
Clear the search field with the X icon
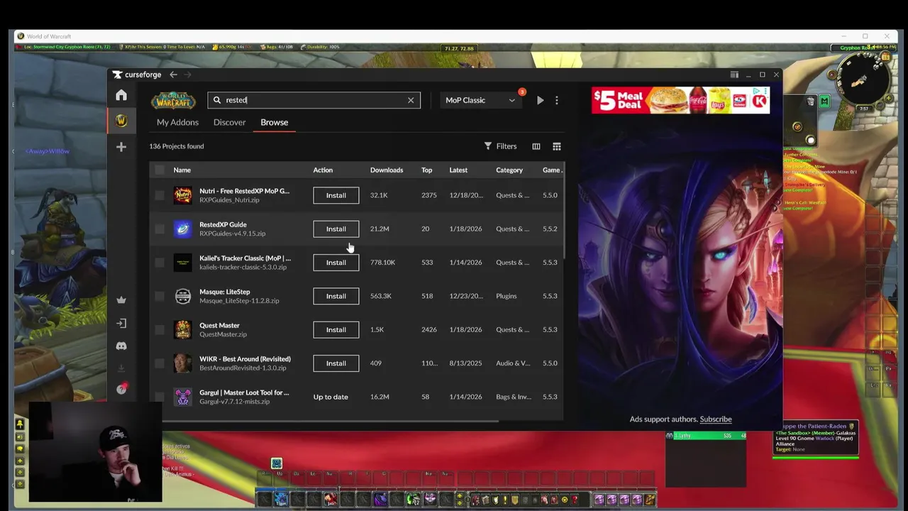(411, 100)
